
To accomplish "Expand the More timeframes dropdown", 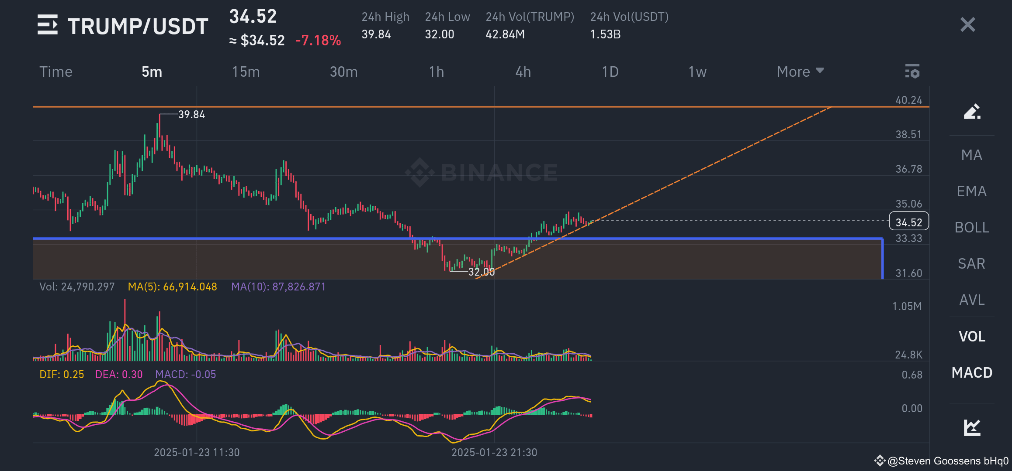I will click(800, 72).
